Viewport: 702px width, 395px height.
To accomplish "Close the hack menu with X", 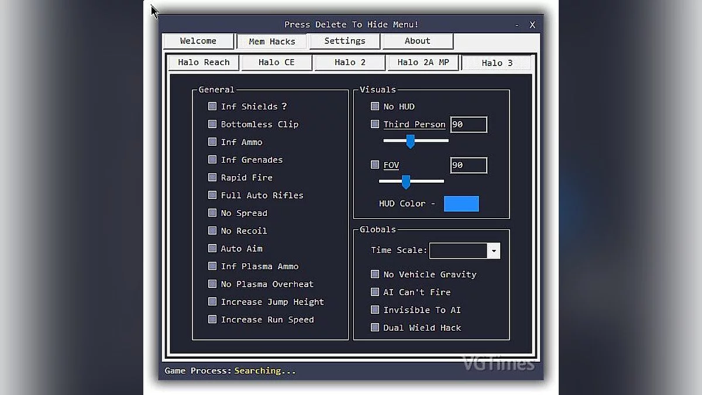I will coord(532,25).
